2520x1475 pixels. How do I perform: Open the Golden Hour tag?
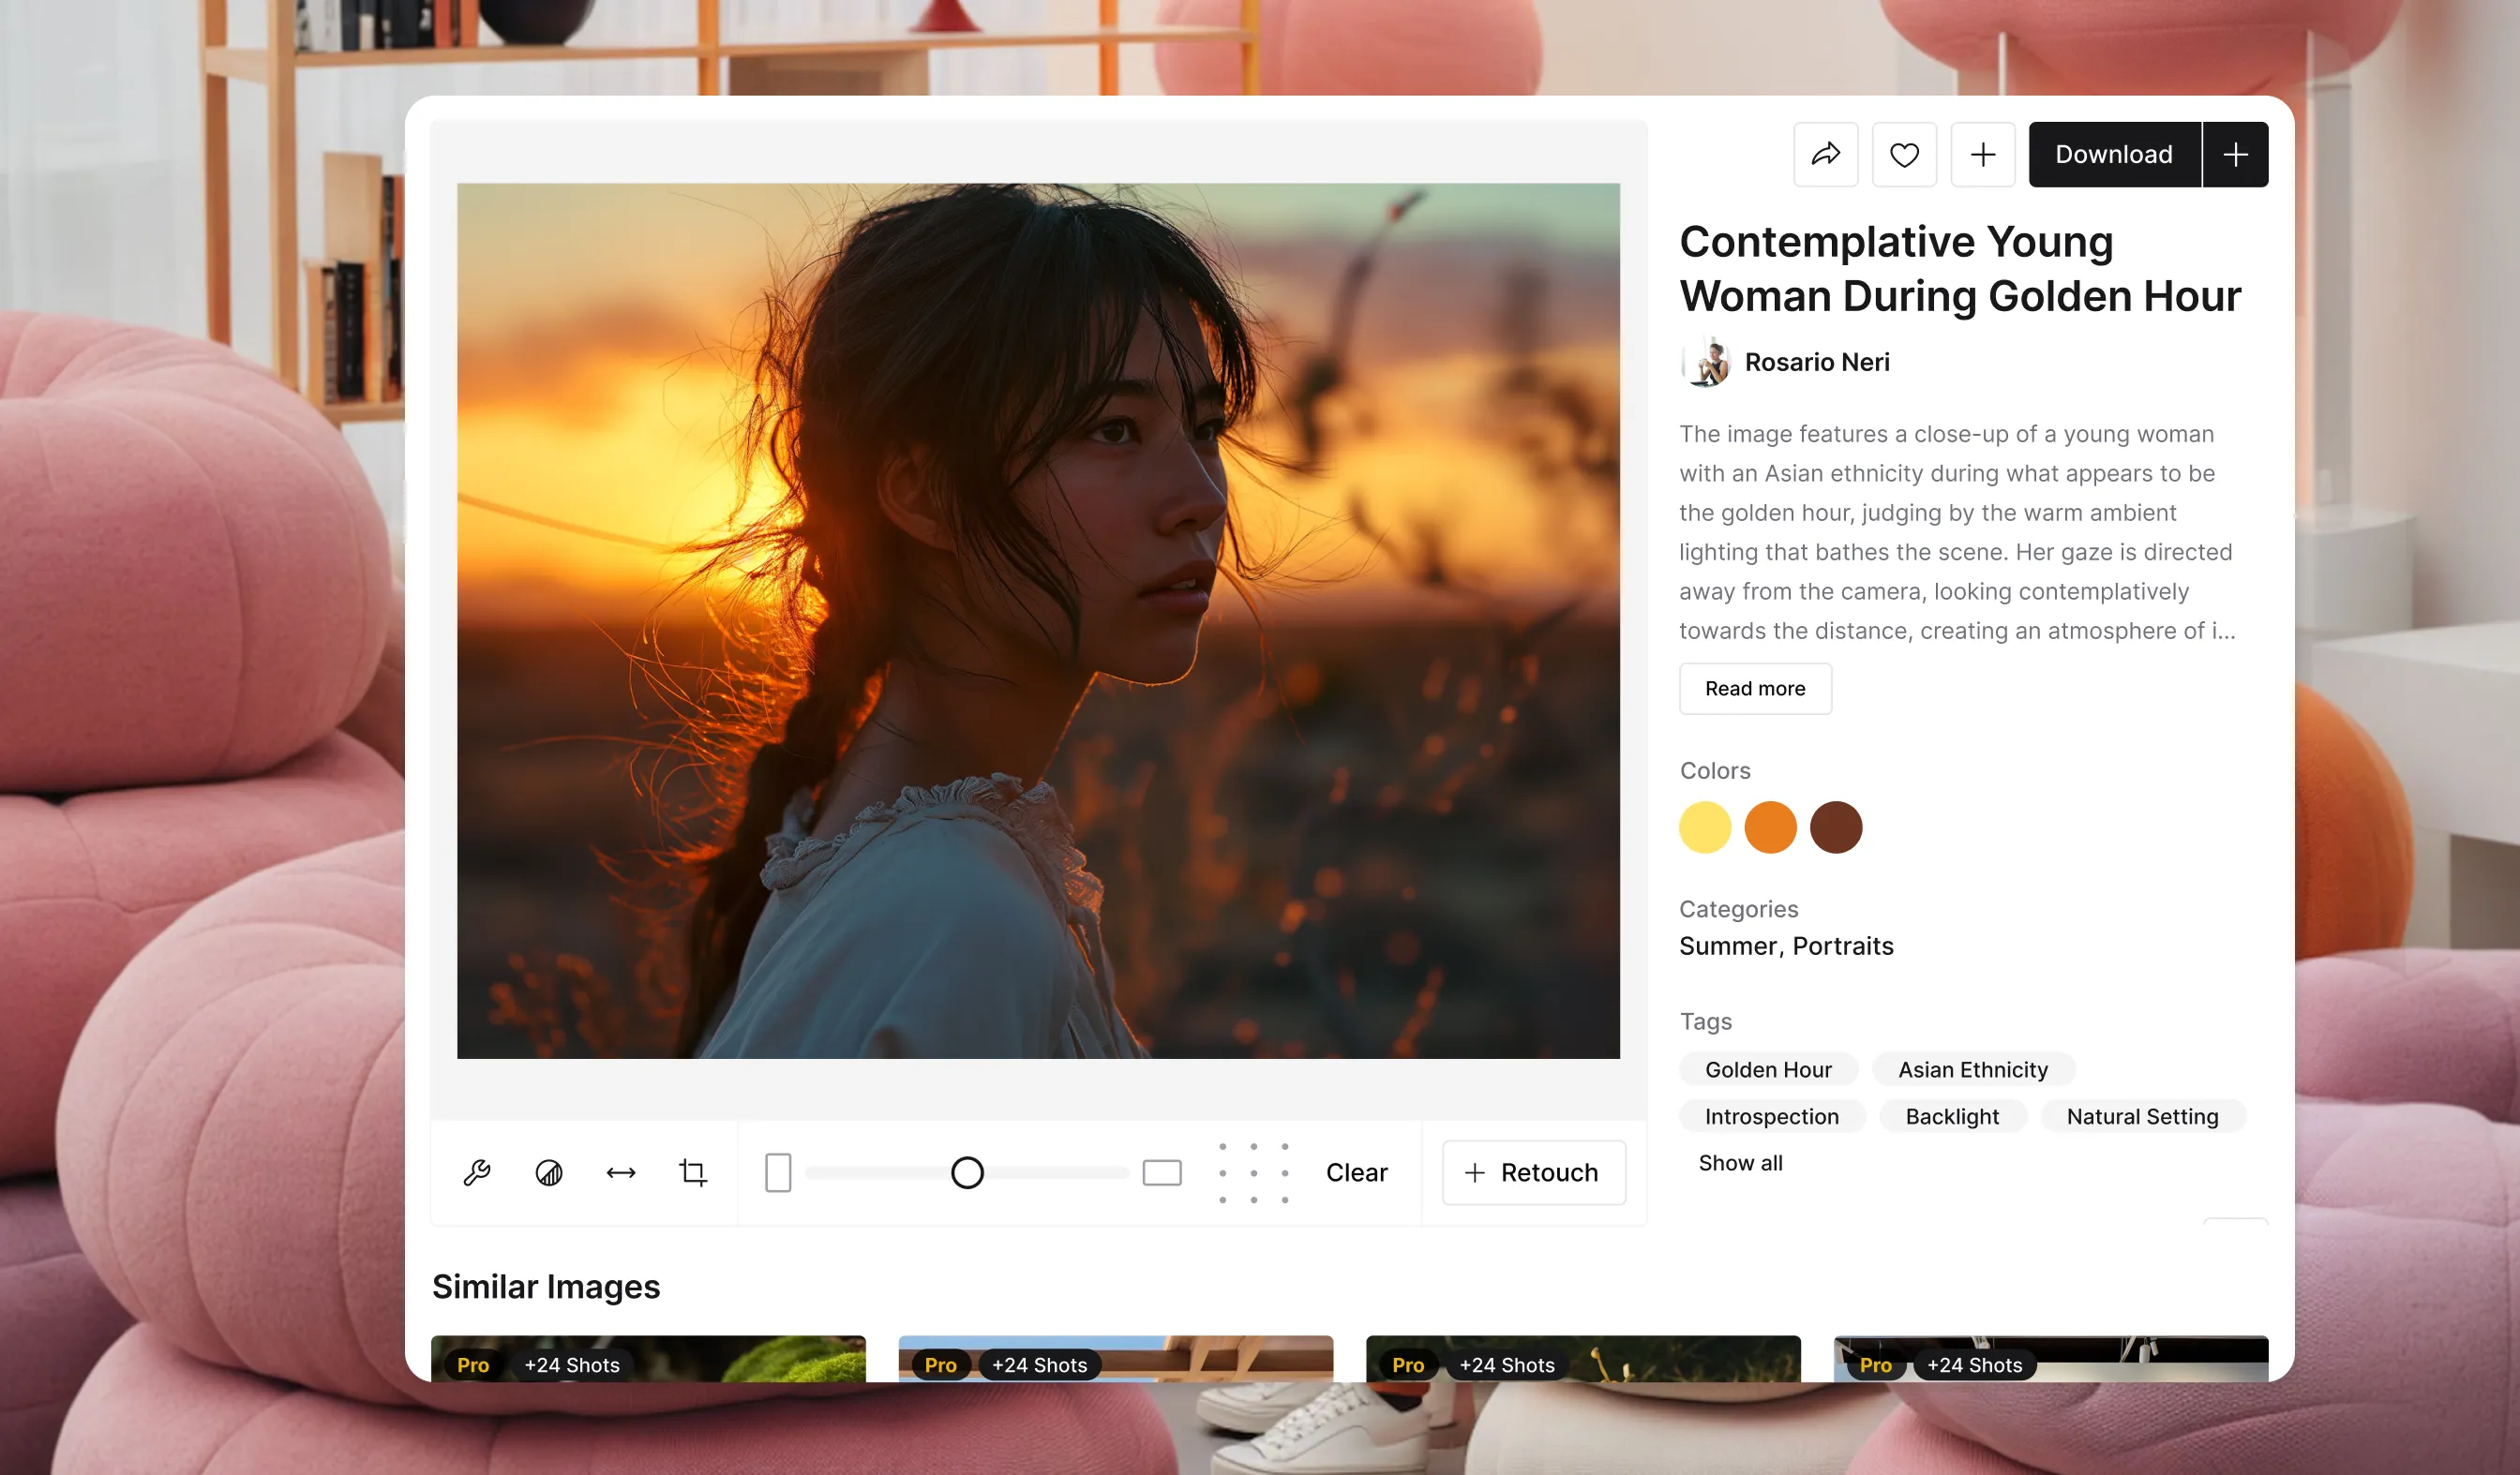pyautogui.click(x=1767, y=1069)
